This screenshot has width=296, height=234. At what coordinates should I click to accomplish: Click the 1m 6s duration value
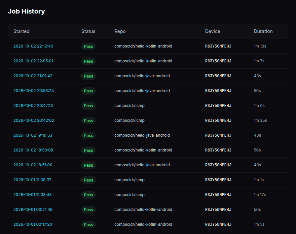pyautogui.click(x=259, y=106)
